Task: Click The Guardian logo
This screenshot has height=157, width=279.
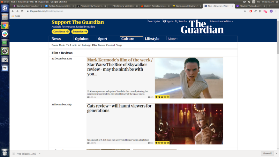Action: click(202, 27)
